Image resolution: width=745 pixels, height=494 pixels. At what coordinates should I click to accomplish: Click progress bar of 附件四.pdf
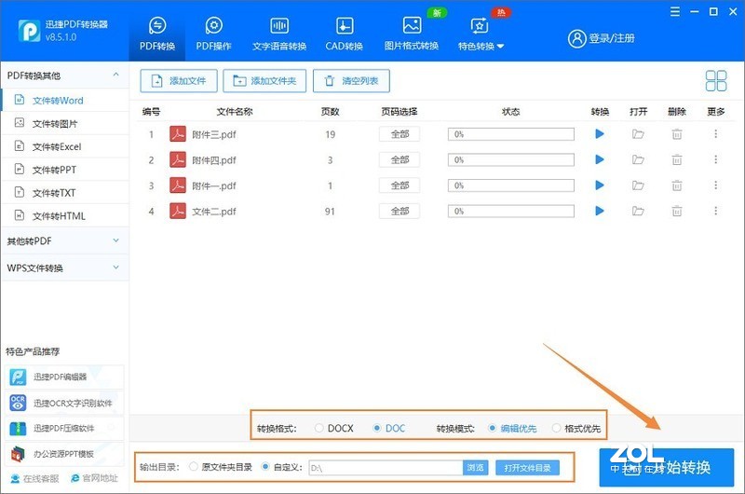pos(510,159)
